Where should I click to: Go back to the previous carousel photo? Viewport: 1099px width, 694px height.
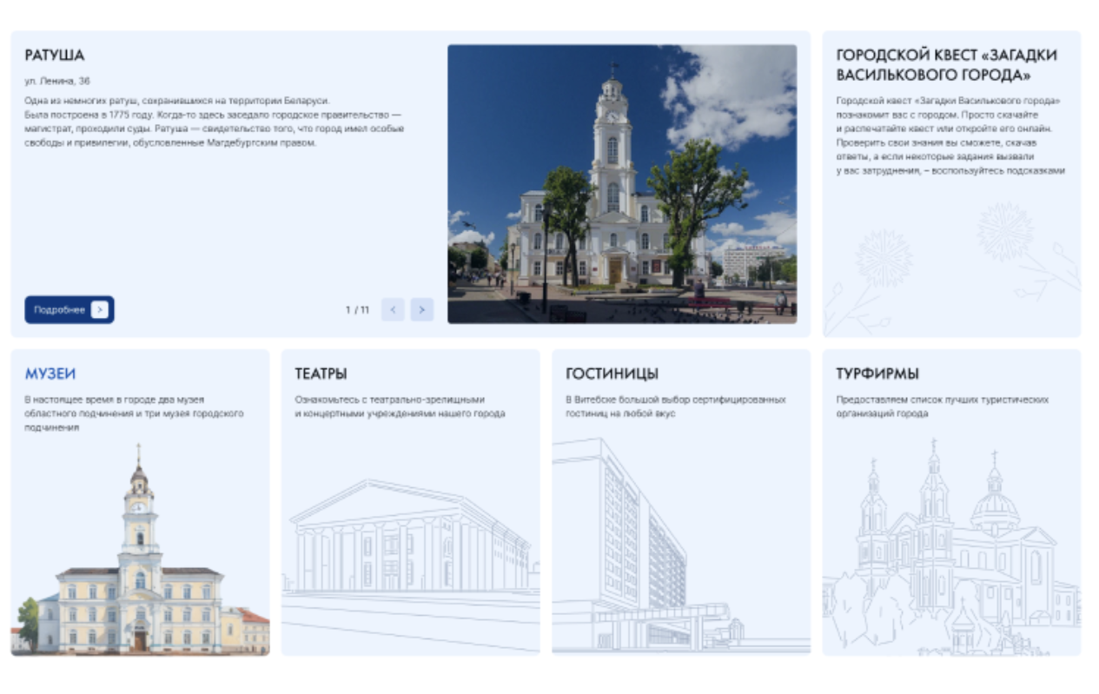pyautogui.click(x=391, y=308)
